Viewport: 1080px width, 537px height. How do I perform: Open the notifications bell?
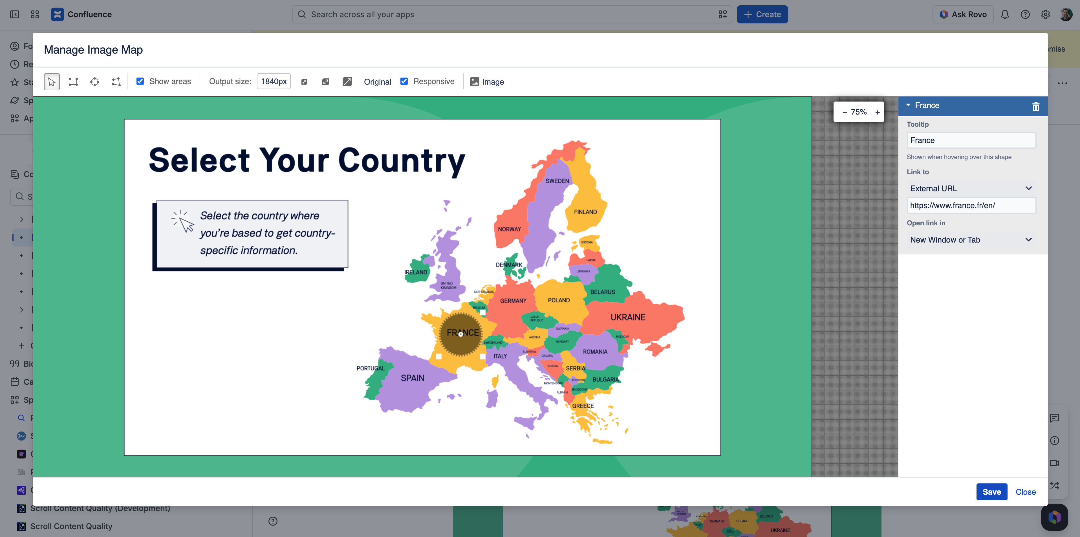(x=1005, y=14)
